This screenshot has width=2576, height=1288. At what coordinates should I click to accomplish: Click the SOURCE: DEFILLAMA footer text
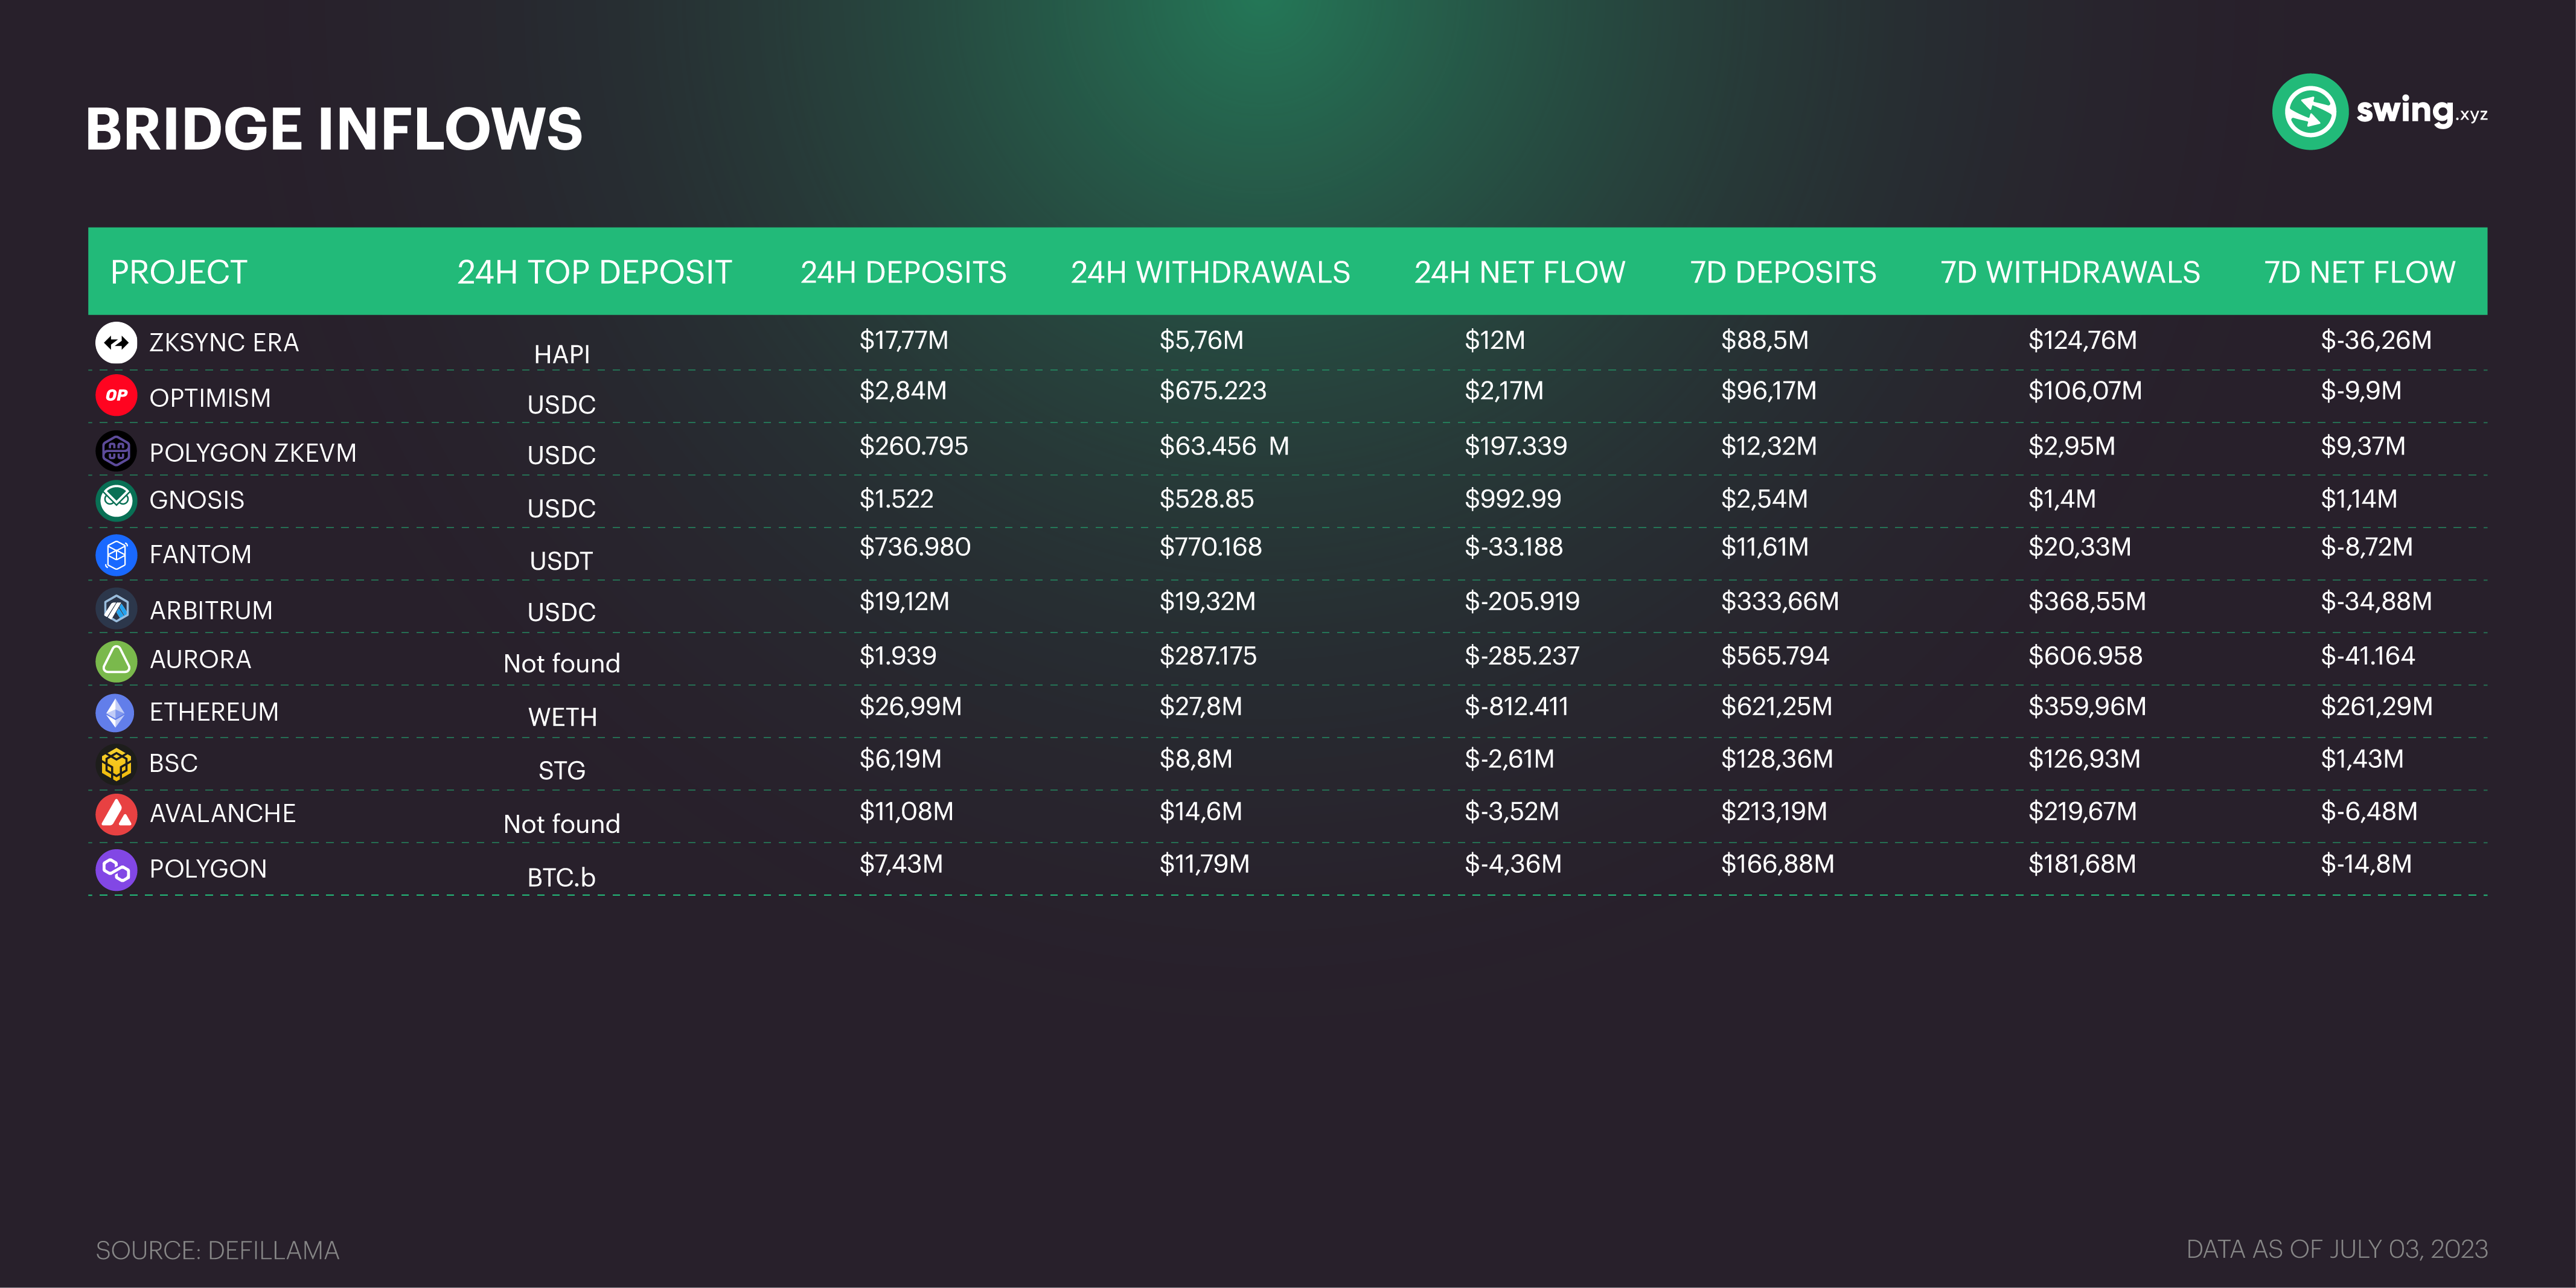[x=218, y=1251]
